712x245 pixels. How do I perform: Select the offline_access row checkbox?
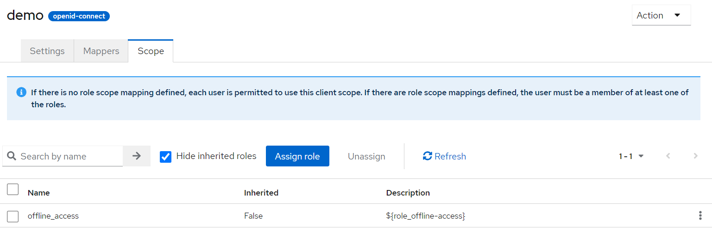[13, 216]
